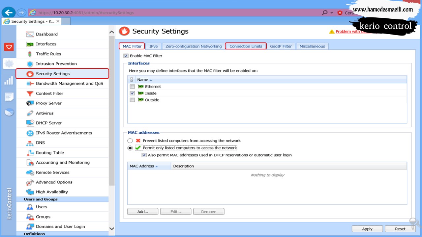The height and width of the screenshot is (237, 422).
Task: Click the Intrusion Prevention shield icon
Action: point(30,64)
